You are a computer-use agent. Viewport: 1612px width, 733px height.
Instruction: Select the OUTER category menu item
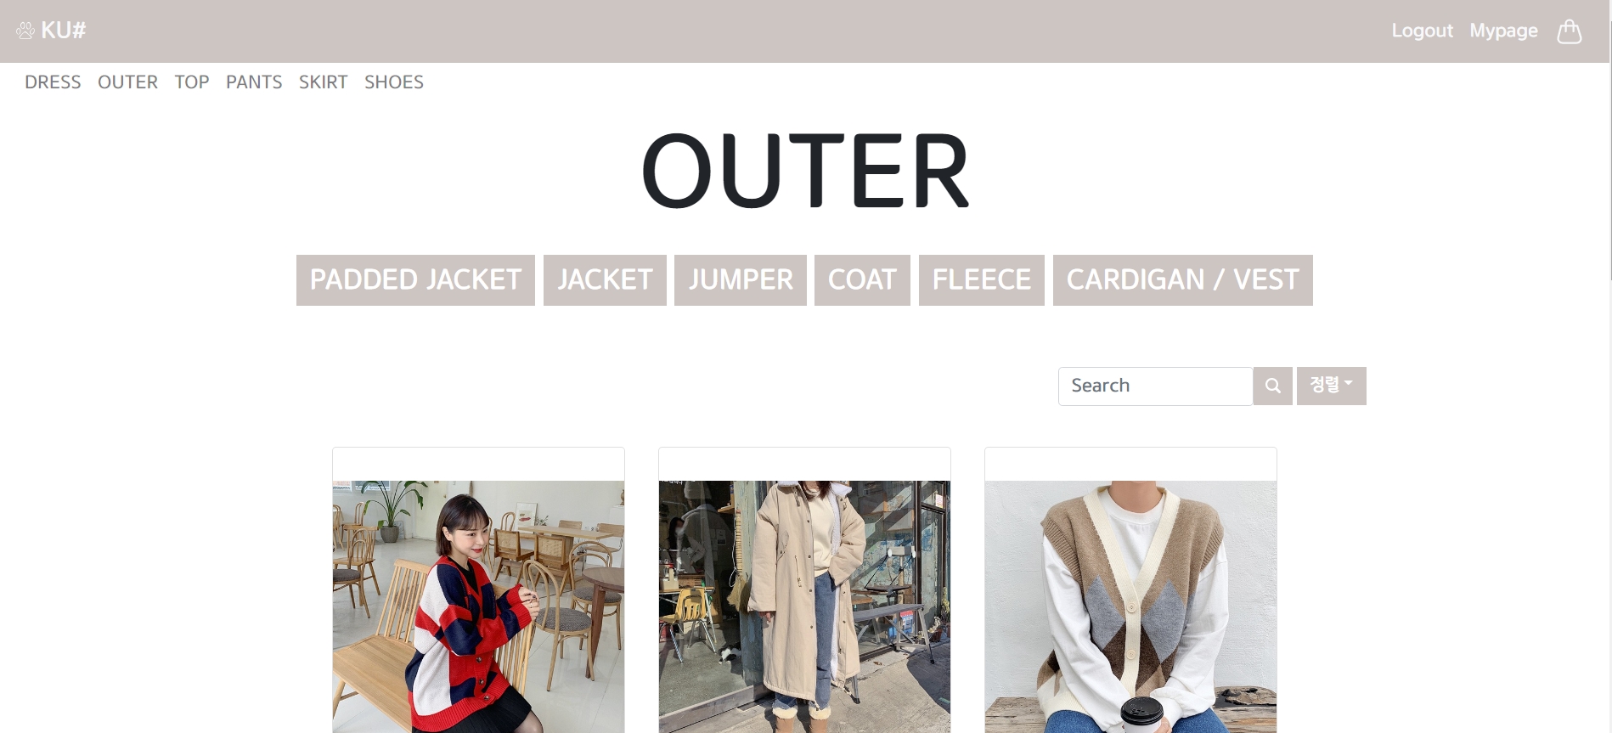[x=127, y=82]
